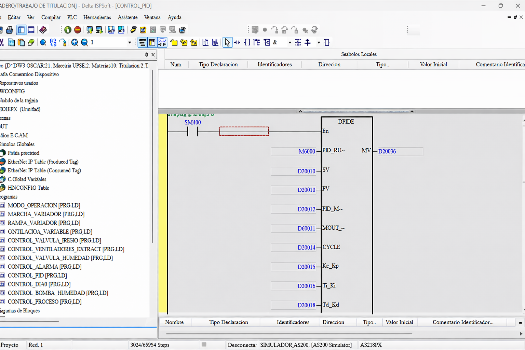Screen dimensions: 525x350
Task: Click the zoom in magnifier icon
Action: 75,42
